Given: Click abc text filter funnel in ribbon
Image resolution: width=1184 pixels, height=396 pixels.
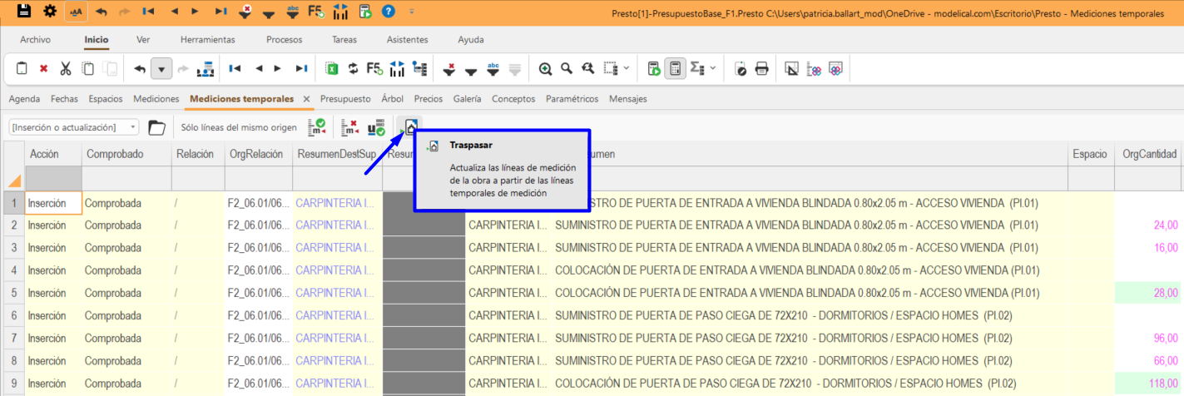Looking at the screenshot, I should point(493,69).
